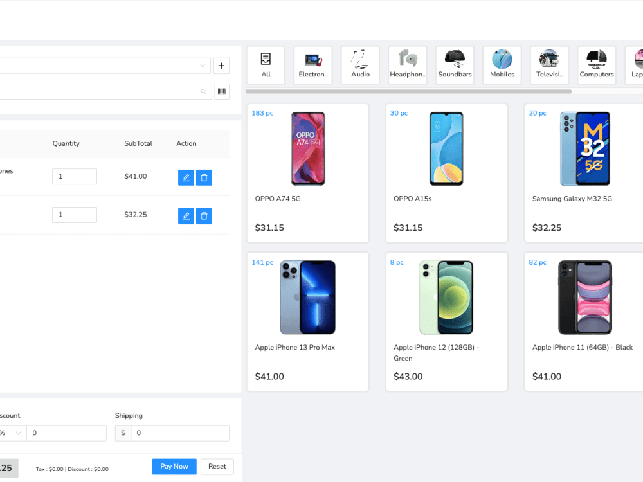Image resolution: width=643 pixels, height=482 pixels.
Task: Click the '141 pc' stock label
Action: [262, 262]
